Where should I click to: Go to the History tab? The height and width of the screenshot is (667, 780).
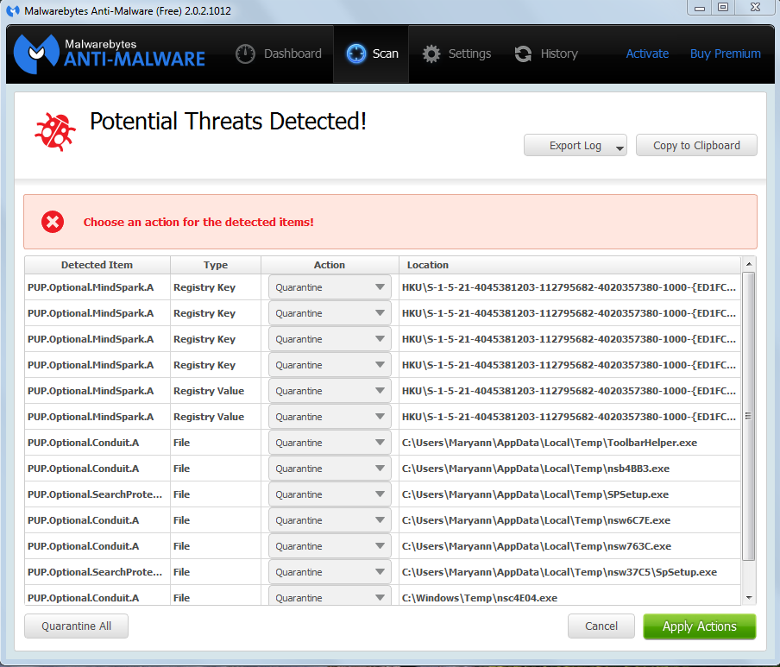click(x=545, y=53)
